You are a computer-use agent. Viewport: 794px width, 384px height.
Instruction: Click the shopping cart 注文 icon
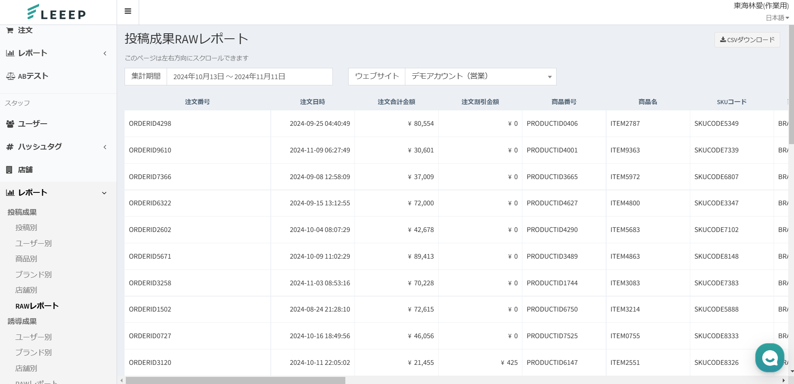coord(10,30)
